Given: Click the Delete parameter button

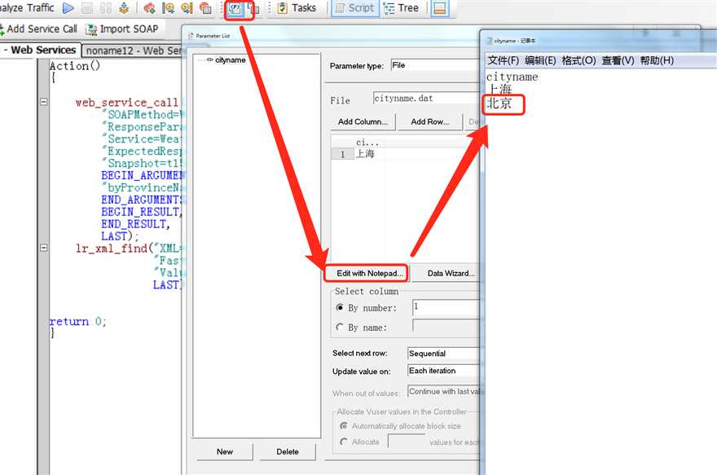Looking at the screenshot, I should tap(287, 451).
